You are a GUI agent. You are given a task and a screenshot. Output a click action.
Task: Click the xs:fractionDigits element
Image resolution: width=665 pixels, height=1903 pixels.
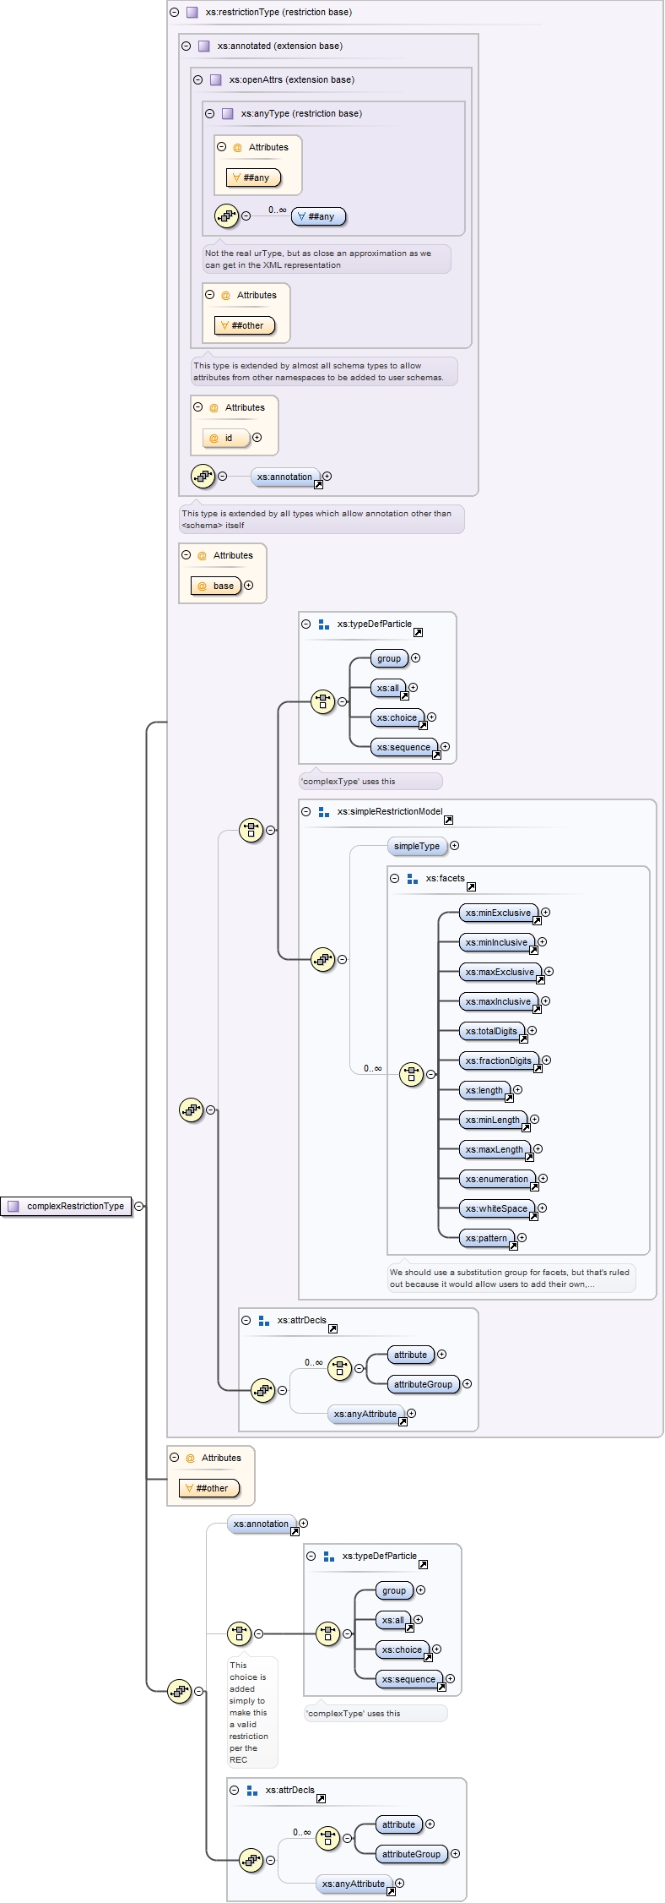pos(498,1061)
